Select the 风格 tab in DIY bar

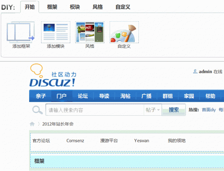coord(97,7)
